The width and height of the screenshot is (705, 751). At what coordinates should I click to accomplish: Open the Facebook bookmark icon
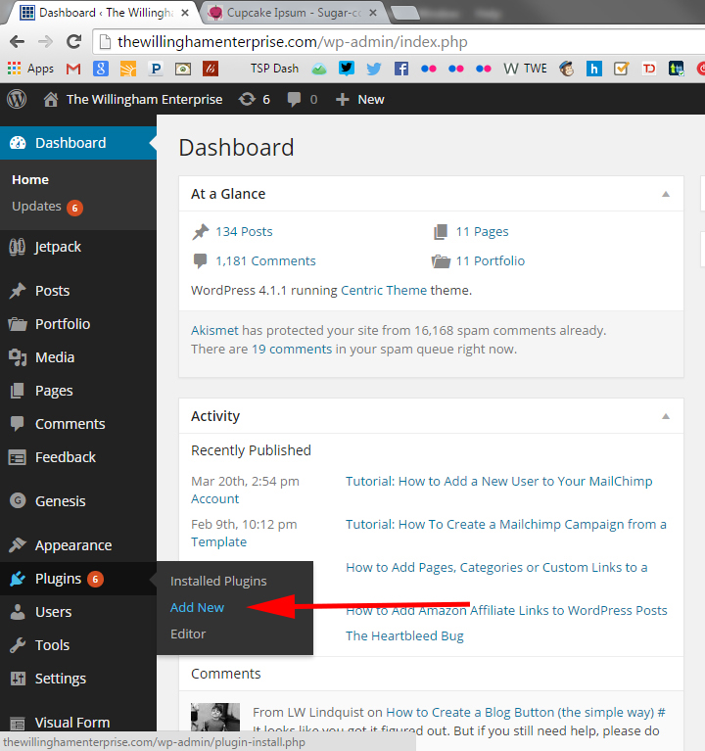(401, 69)
